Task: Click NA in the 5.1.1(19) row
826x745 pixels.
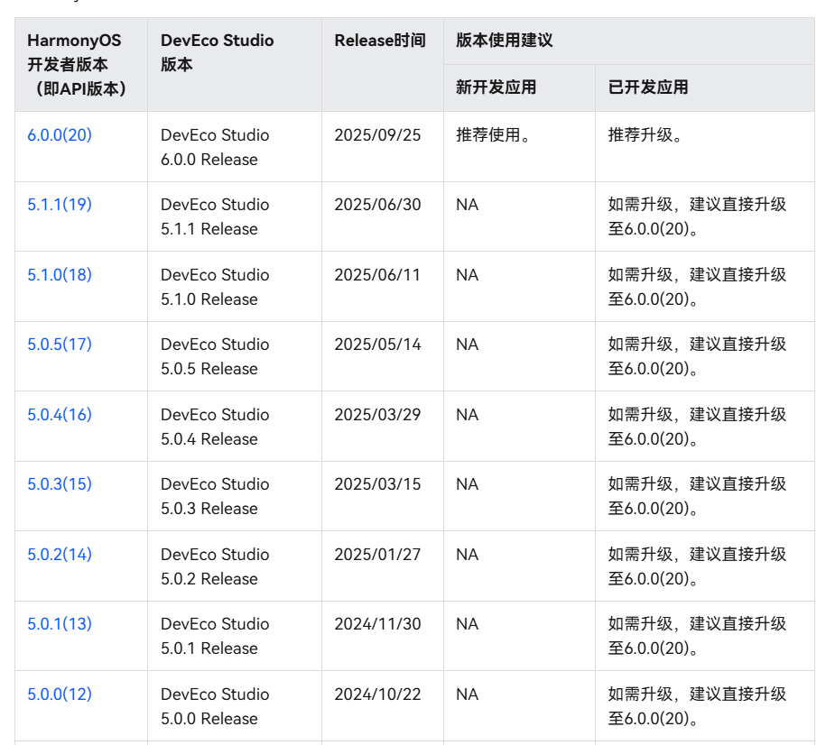Action: (x=468, y=204)
